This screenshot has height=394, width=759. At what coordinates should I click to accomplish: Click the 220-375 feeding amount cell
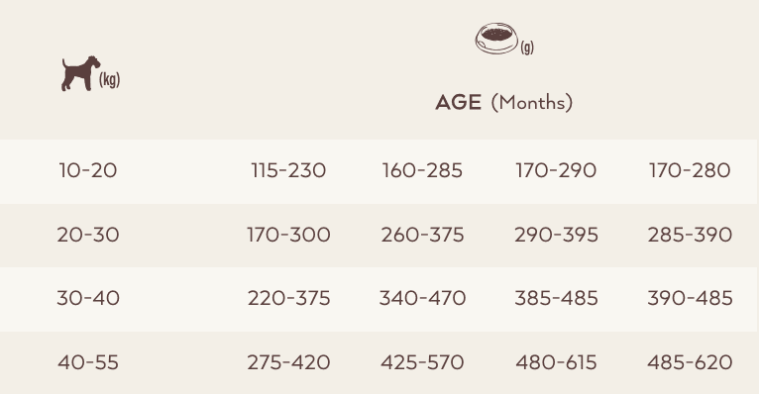coord(288,298)
